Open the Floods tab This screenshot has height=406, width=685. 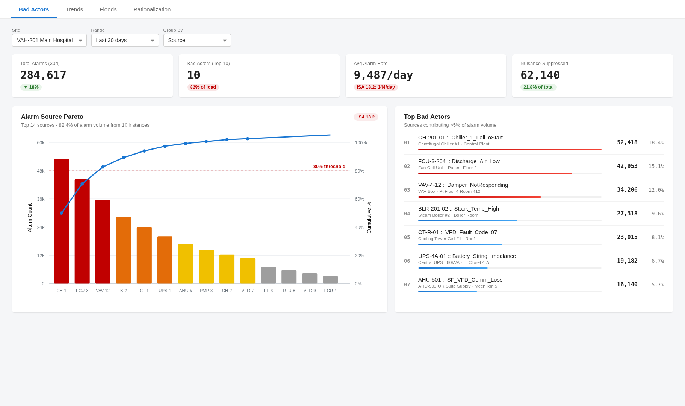[108, 9]
